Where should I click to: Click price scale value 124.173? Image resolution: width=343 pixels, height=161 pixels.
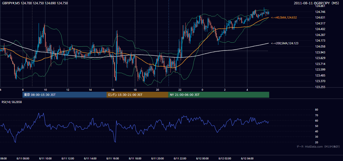(320, 41)
